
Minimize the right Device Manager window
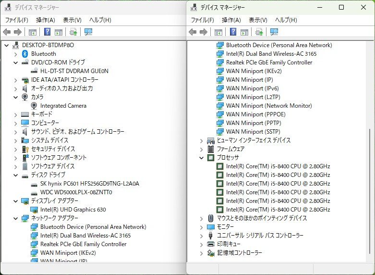(x=320, y=7)
